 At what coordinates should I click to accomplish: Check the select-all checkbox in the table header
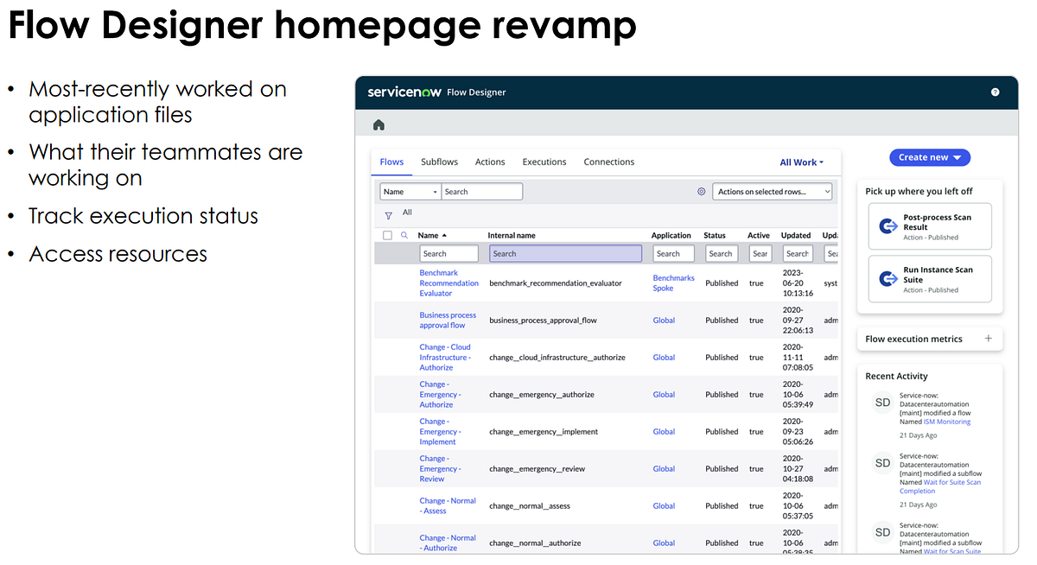387,235
